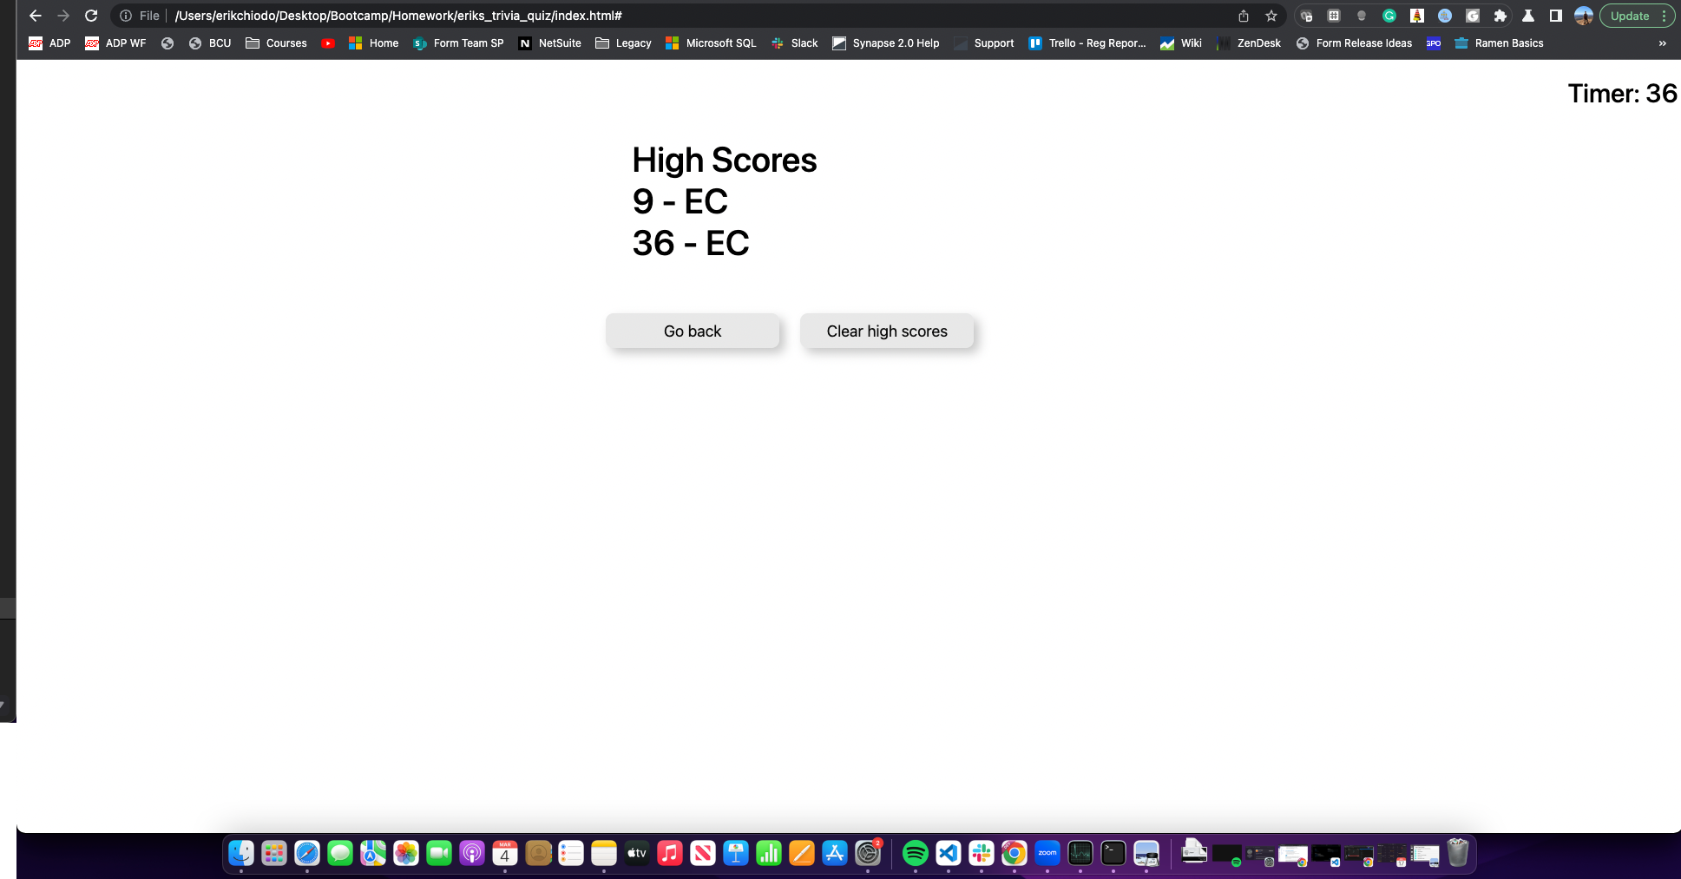
Task: Expand the hidden bookmarks overflow chevron
Action: tap(1664, 43)
